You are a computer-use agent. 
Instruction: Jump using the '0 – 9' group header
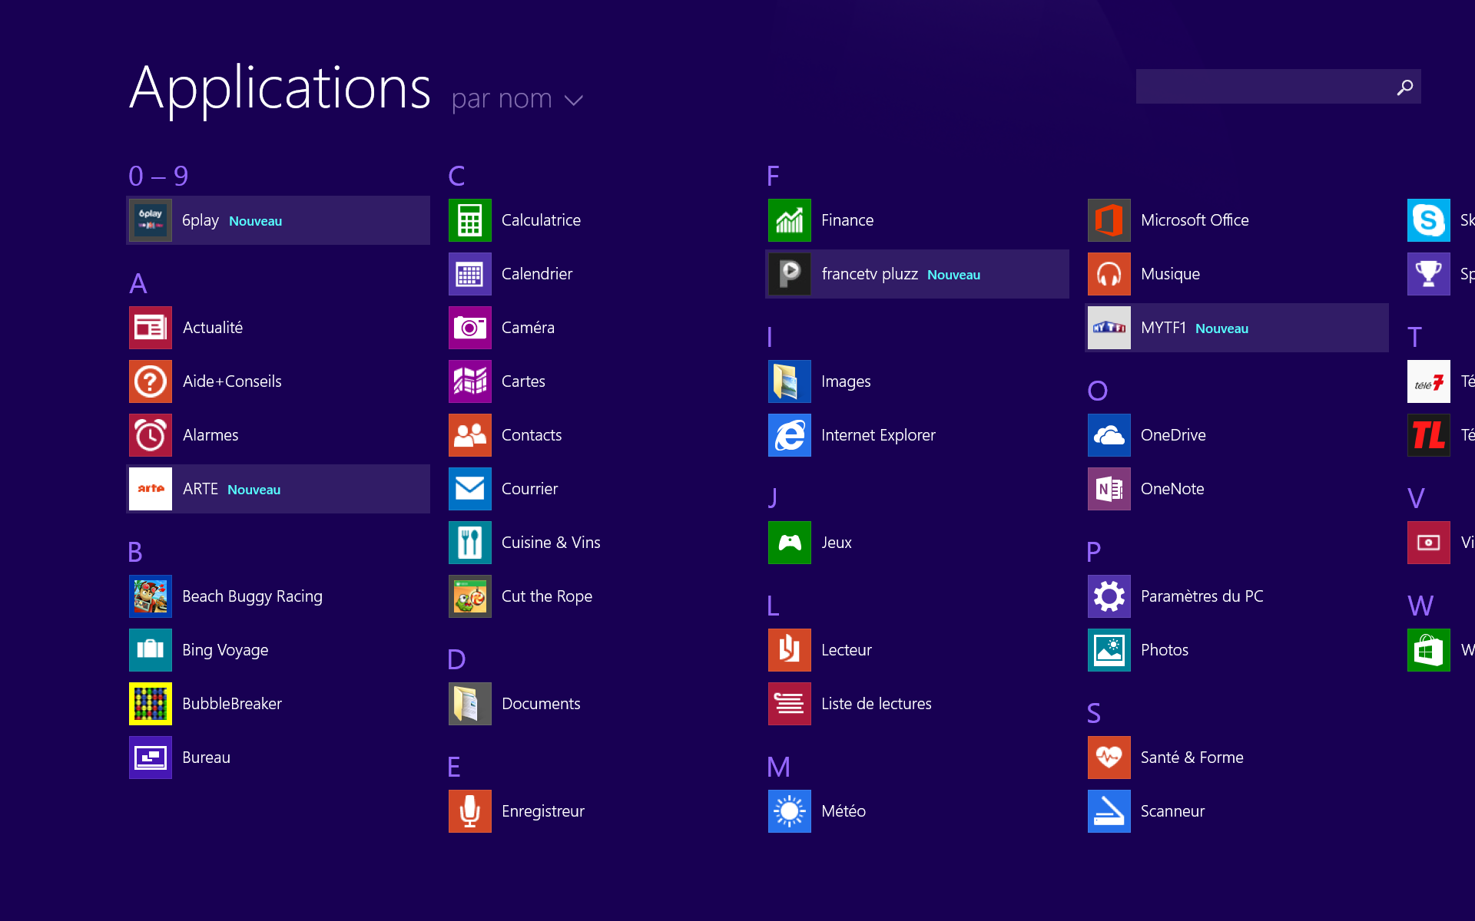158,177
